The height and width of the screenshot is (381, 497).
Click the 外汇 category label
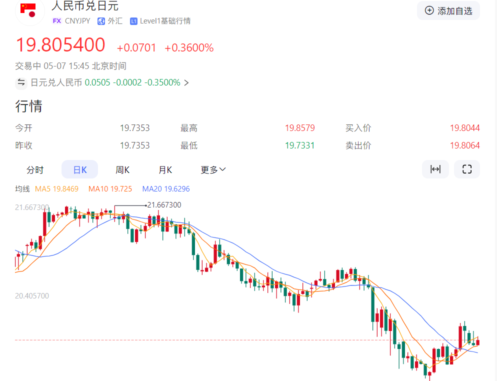pos(115,21)
